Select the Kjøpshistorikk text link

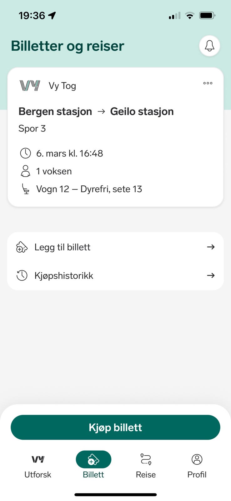(64, 276)
